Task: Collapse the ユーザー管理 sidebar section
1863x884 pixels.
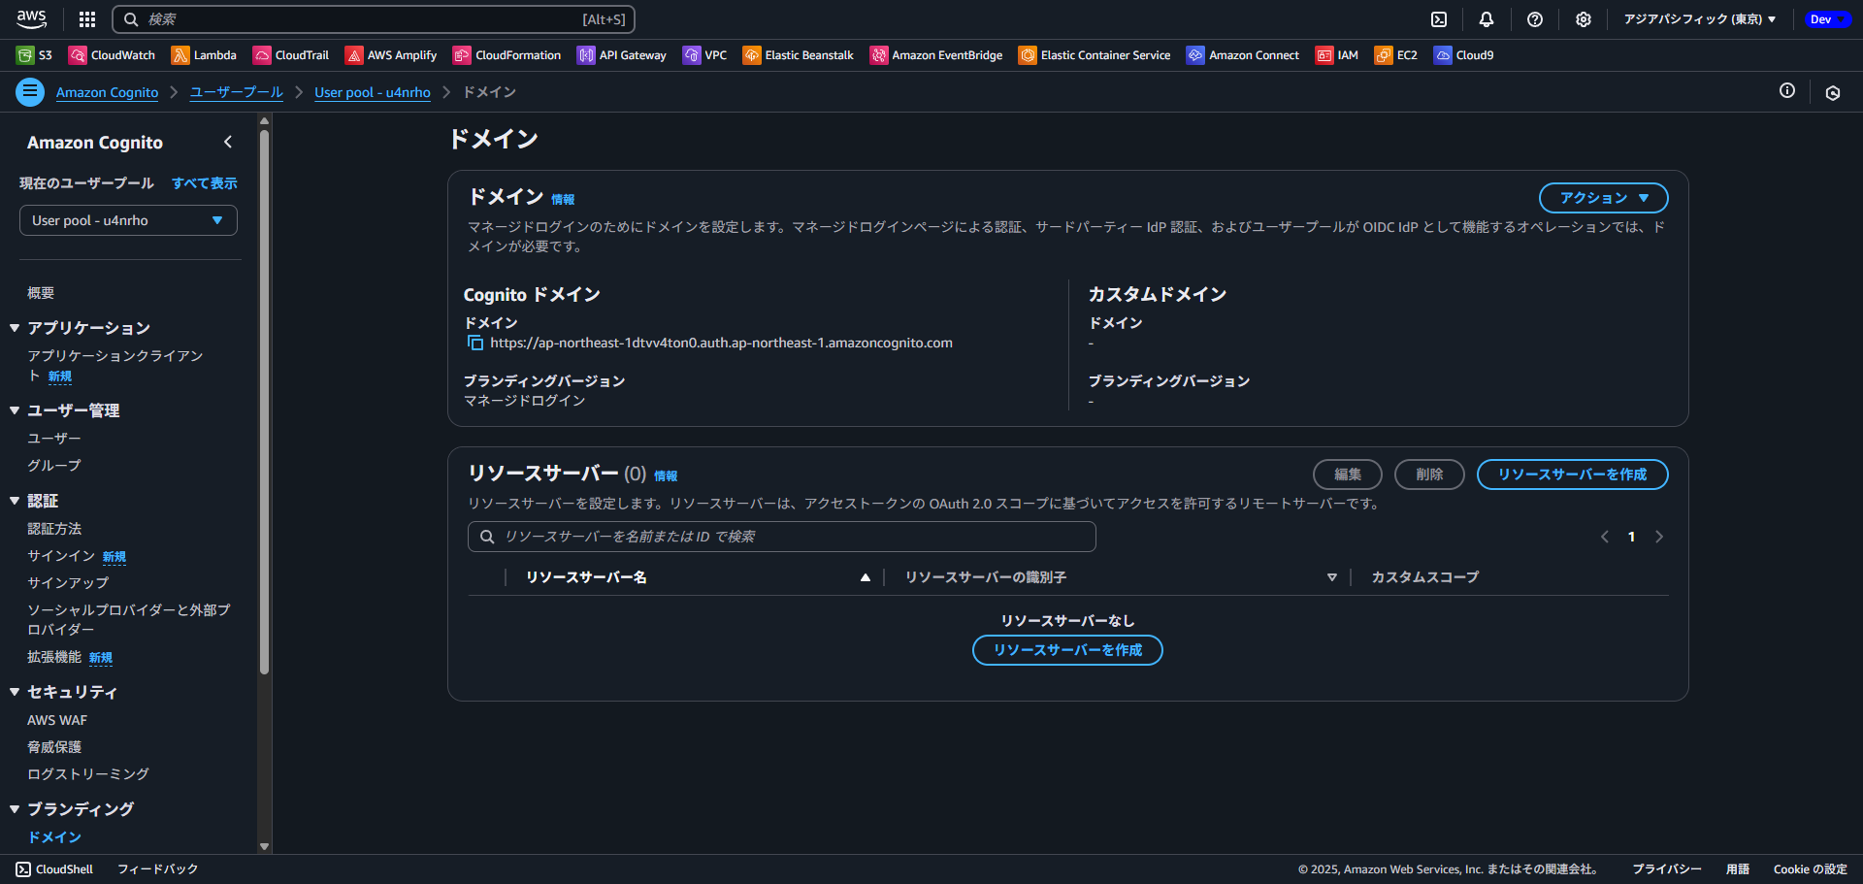Action: [15, 410]
